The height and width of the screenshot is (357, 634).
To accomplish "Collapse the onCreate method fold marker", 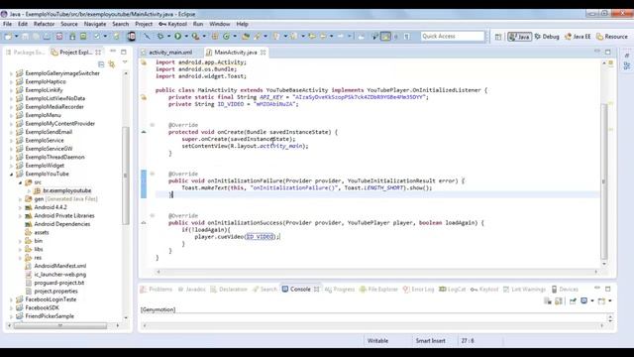I will pyautogui.click(x=153, y=125).
